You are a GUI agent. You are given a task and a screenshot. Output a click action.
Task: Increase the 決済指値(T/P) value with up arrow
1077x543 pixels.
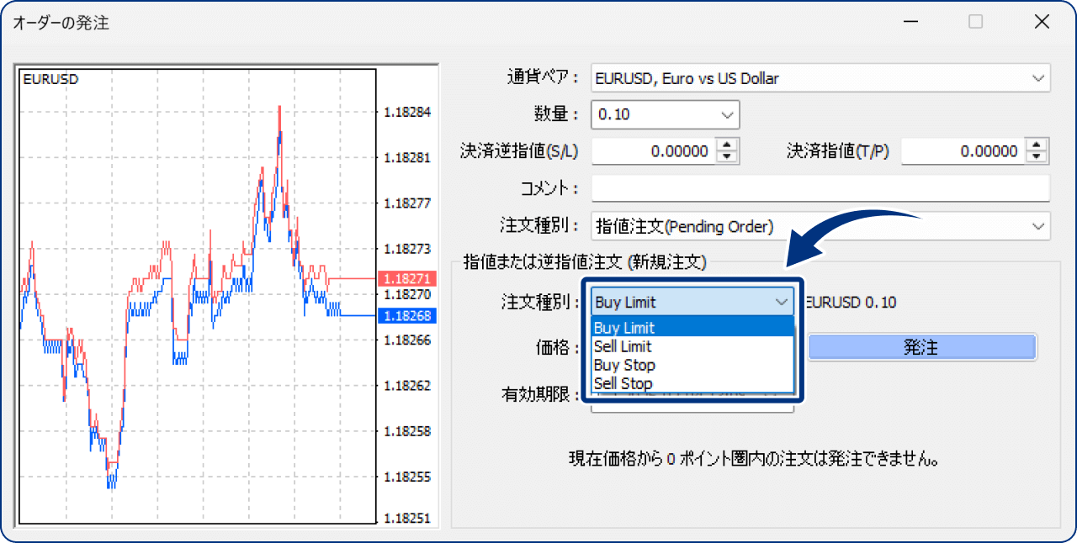tap(1037, 145)
